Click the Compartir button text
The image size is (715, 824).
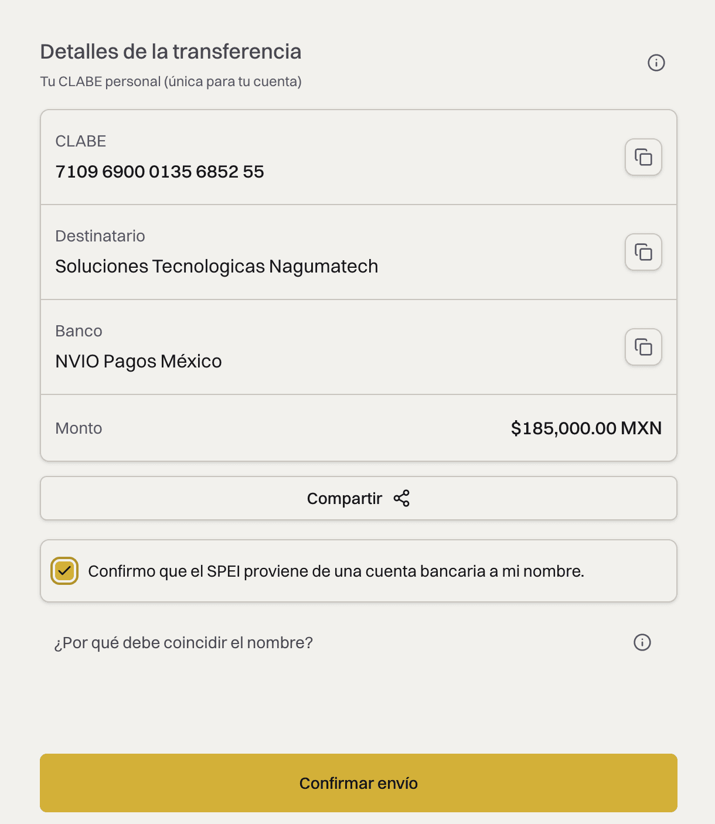coord(345,499)
